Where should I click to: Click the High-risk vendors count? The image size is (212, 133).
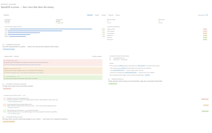click(x=108, y=21)
